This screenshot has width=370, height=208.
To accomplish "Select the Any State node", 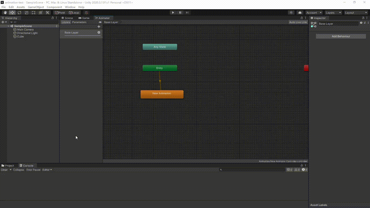I will point(160,47).
